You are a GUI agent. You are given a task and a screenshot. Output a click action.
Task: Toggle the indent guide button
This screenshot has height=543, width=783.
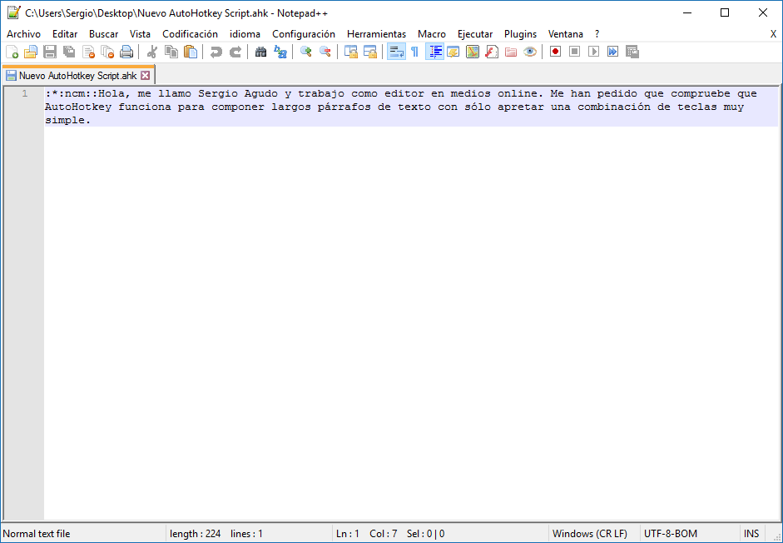pyautogui.click(x=434, y=52)
